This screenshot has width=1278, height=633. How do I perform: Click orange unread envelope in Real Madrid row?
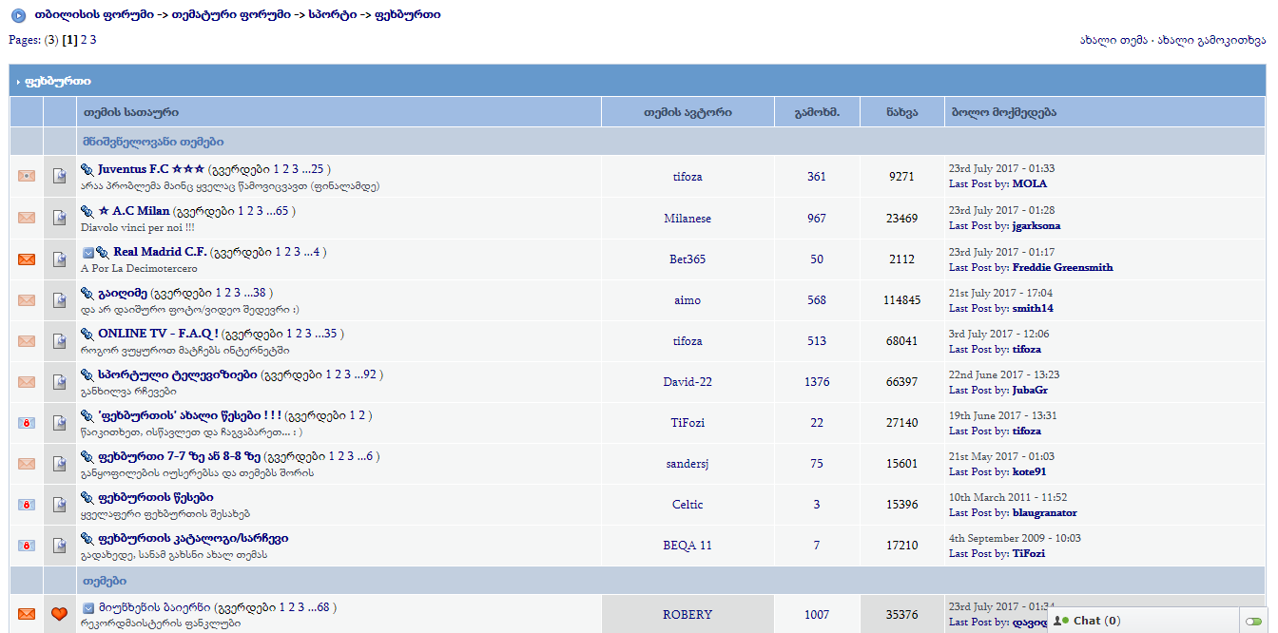click(x=27, y=259)
